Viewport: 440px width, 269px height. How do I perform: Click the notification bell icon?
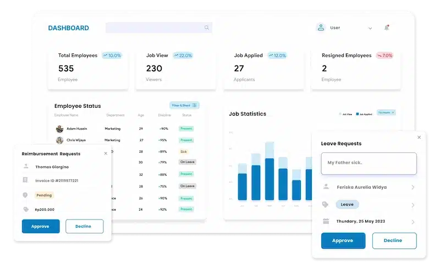386,28
